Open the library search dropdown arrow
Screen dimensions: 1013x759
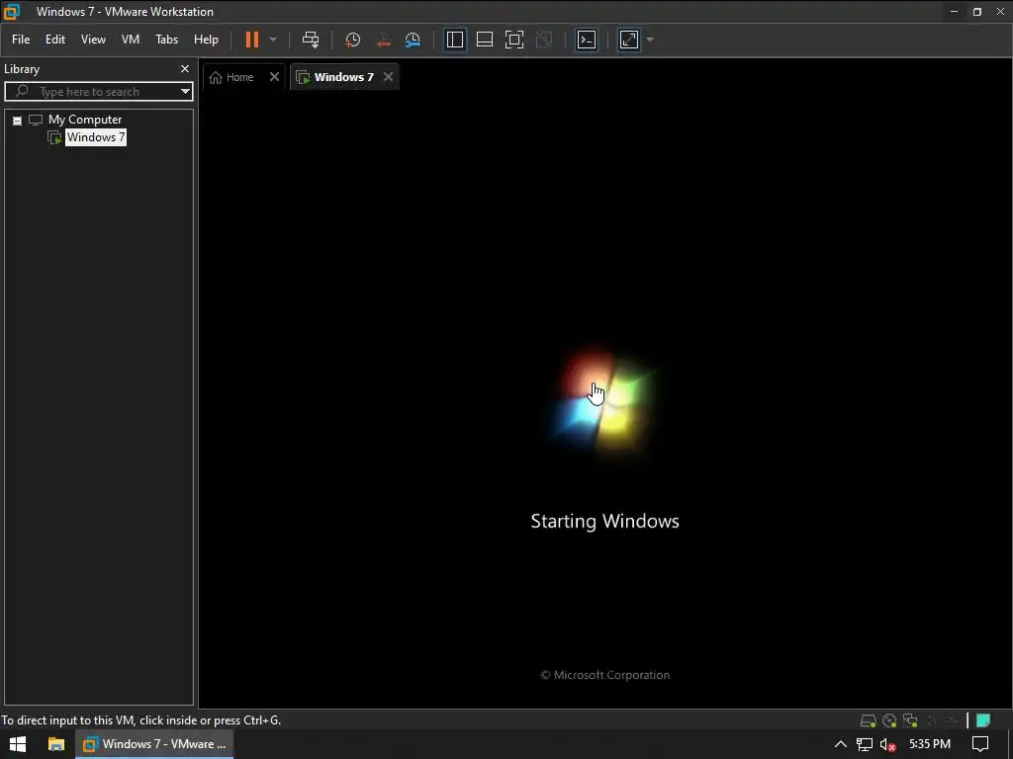pyautogui.click(x=185, y=92)
